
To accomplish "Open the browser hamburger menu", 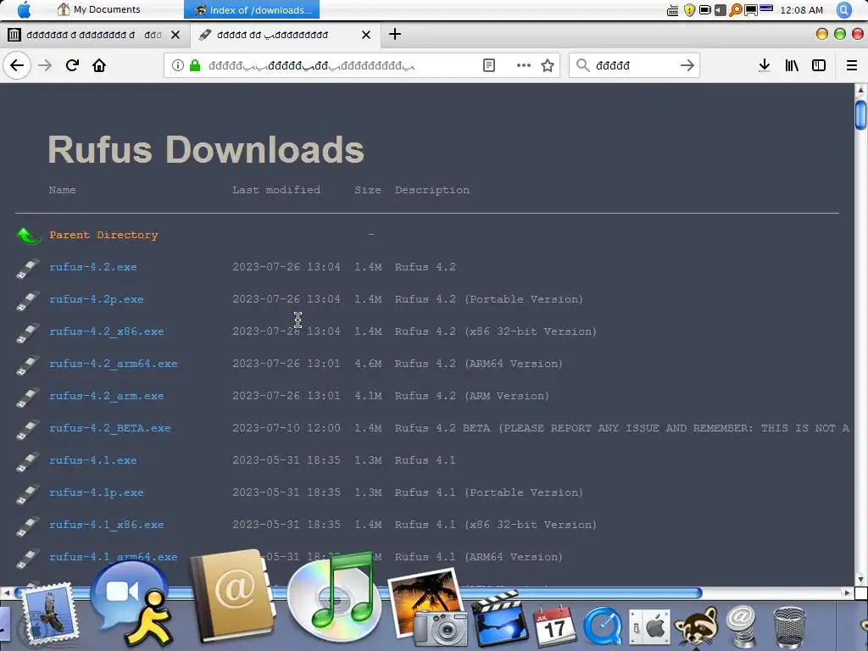I will tap(852, 65).
